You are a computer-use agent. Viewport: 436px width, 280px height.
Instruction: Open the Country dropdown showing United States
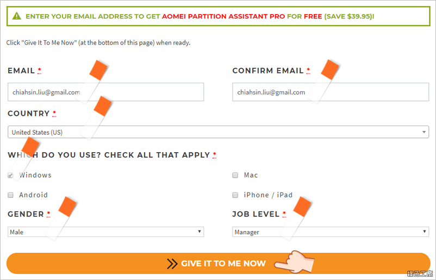219,132
